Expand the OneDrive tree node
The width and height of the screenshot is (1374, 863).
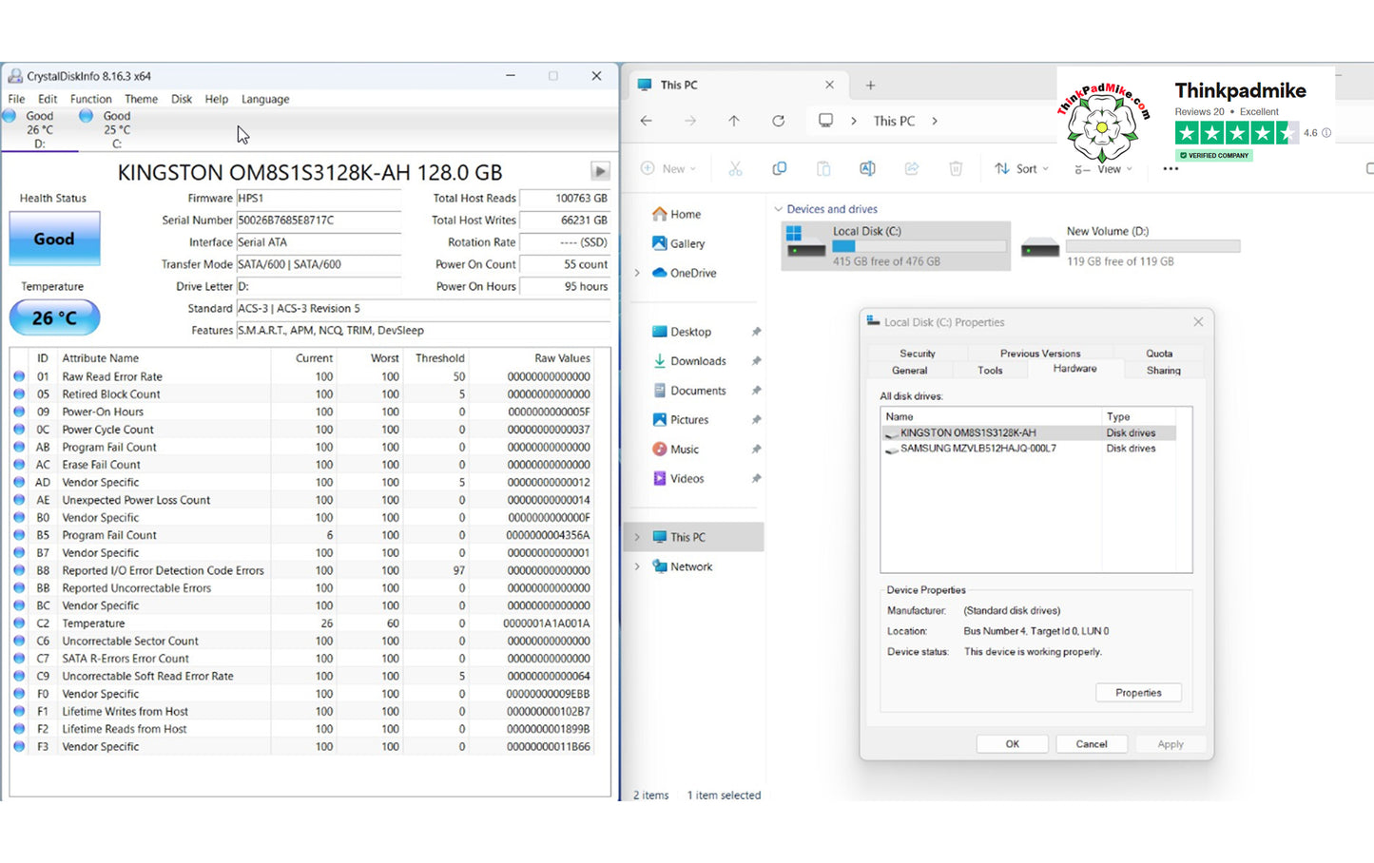pyautogui.click(x=637, y=273)
